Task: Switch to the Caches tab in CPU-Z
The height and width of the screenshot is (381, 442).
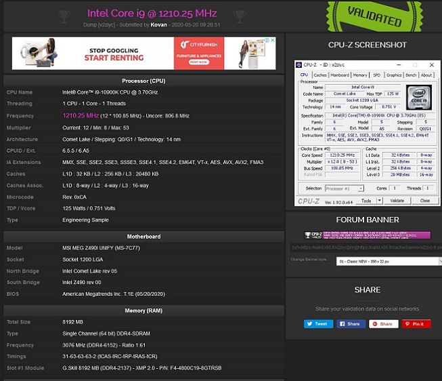Action: (x=320, y=75)
